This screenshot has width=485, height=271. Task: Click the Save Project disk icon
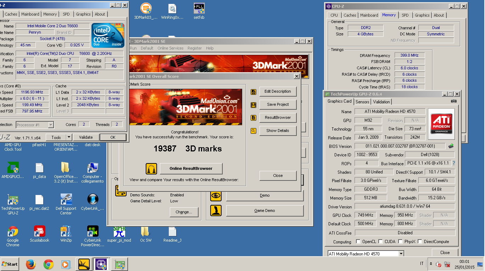253,105
